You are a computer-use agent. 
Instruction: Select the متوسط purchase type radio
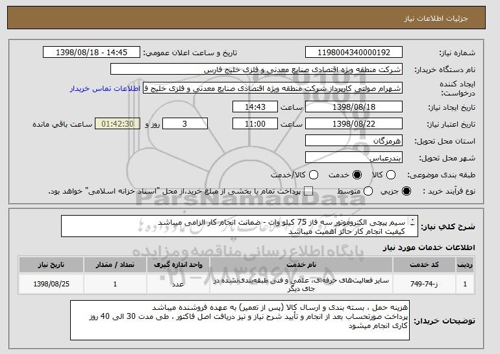pyautogui.click(x=368, y=192)
